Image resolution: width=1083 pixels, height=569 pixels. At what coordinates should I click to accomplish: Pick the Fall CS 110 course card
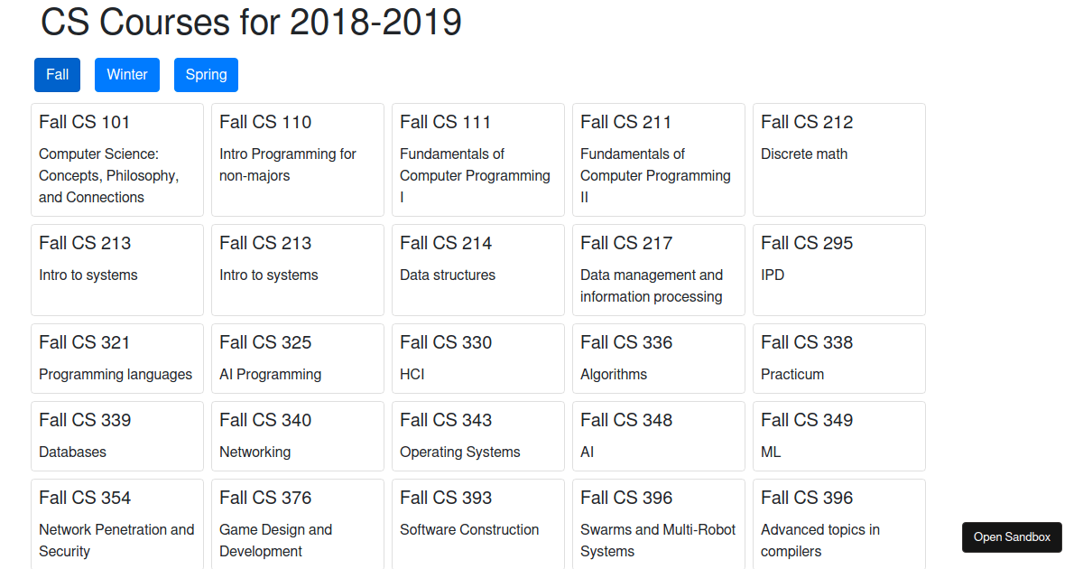click(298, 160)
